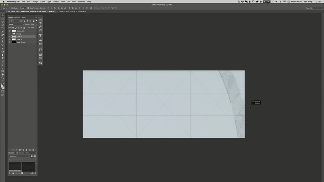The image size is (324, 182).
Task: Click the Search Adobe Stock field
Action: 22,160
